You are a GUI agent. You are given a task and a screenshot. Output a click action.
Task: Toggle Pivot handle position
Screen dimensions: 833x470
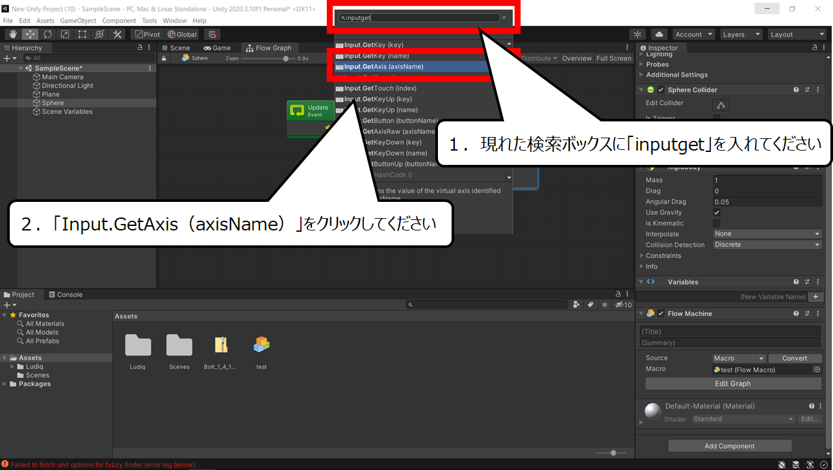coord(147,34)
